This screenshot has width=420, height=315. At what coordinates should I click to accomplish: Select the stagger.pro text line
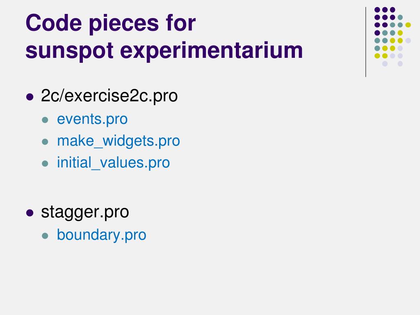pyautogui.click(x=85, y=212)
